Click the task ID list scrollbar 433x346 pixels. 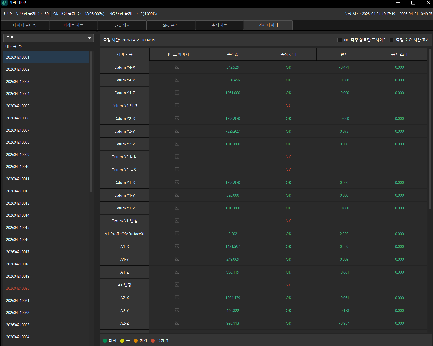pos(91,122)
